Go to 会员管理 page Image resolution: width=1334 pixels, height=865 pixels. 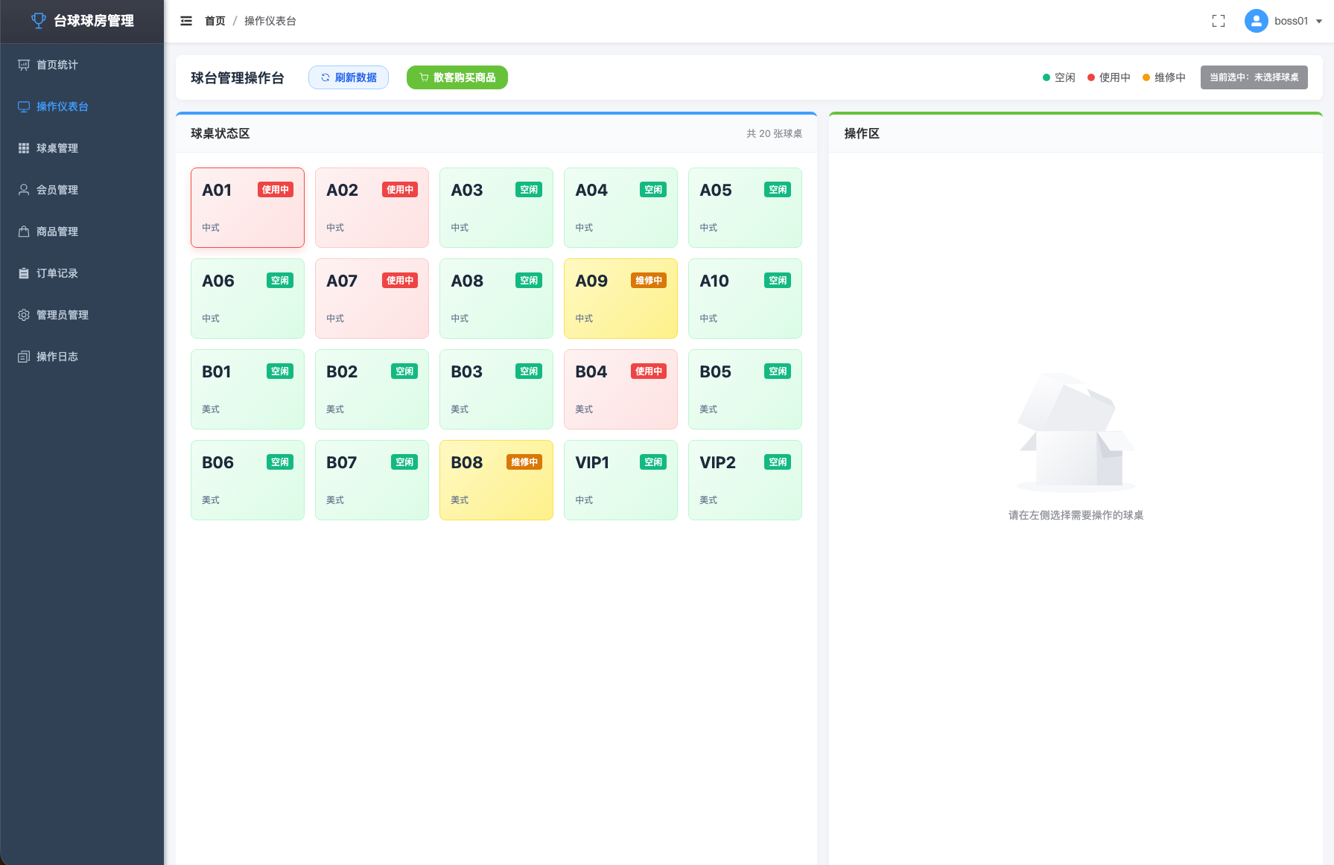point(82,190)
